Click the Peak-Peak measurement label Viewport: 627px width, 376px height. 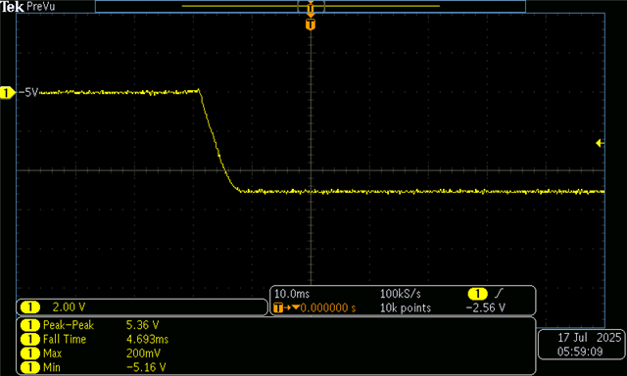coord(69,325)
